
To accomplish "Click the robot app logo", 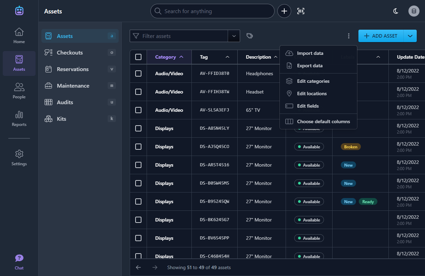I will (x=19, y=10).
